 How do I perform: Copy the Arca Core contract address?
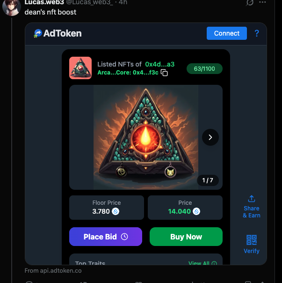point(164,73)
